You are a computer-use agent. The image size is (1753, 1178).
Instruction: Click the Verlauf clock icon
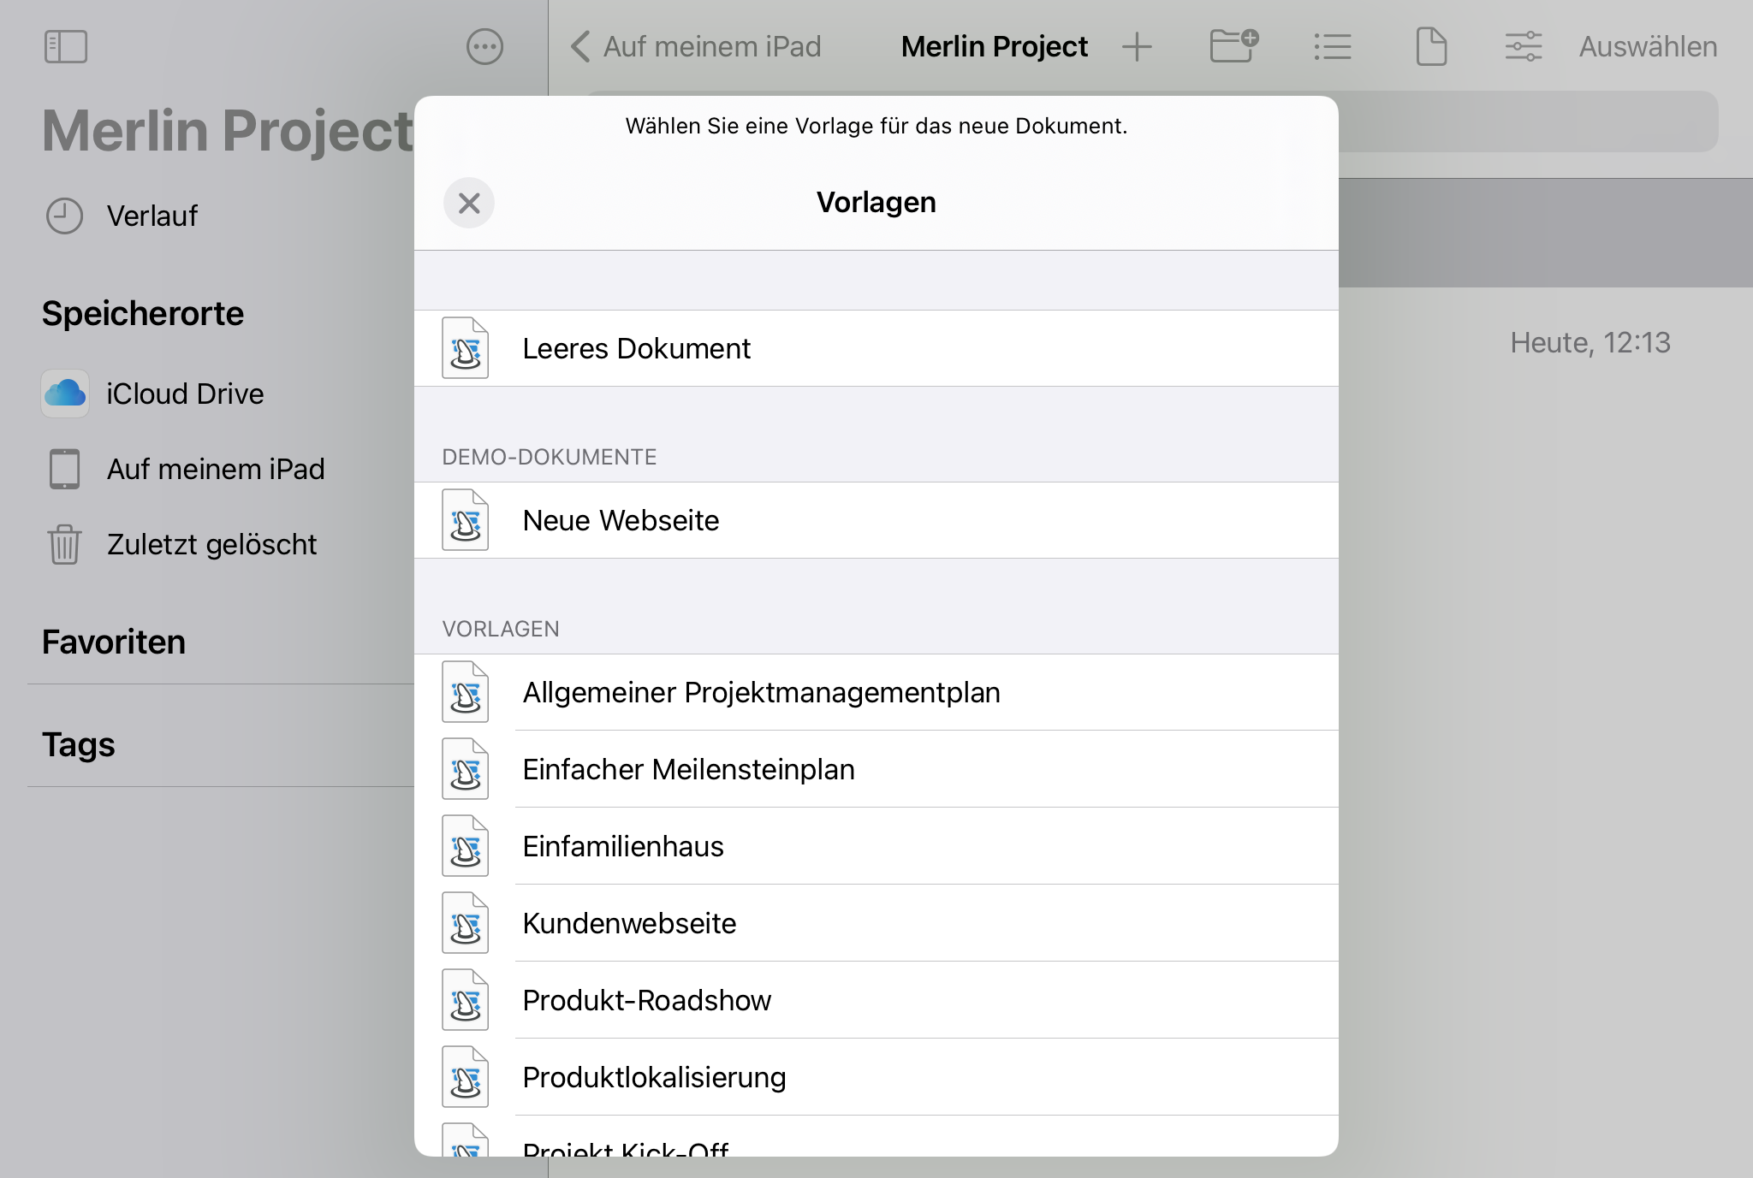pyautogui.click(x=64, y=216)
